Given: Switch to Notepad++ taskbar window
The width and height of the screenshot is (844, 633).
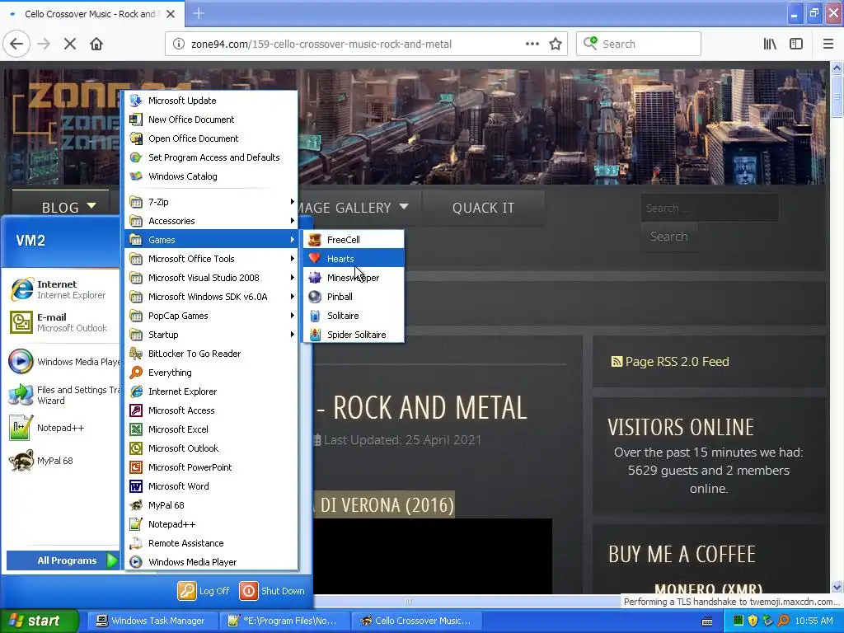Looking at the screenshot, I should [x=284, y=621].
